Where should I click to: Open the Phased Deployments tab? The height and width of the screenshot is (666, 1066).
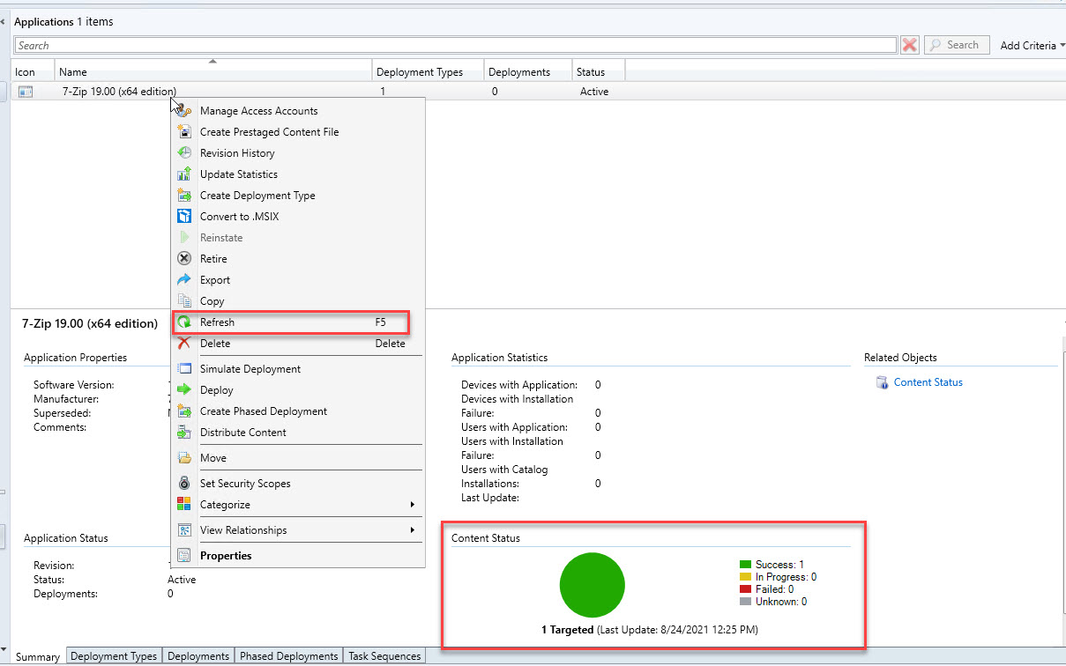[288, 656]
